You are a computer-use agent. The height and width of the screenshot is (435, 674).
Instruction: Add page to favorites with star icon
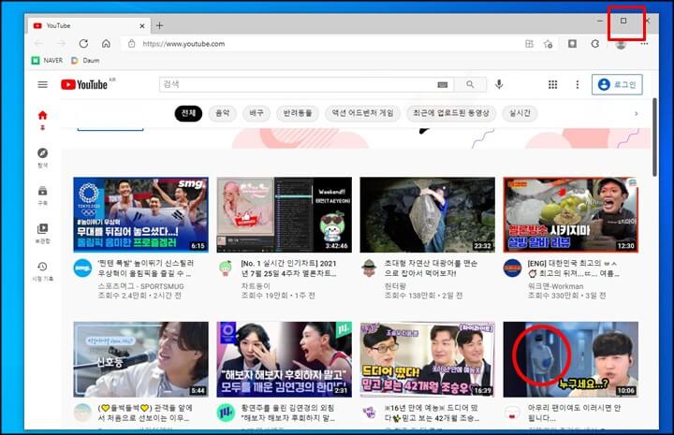click(548, 44)
